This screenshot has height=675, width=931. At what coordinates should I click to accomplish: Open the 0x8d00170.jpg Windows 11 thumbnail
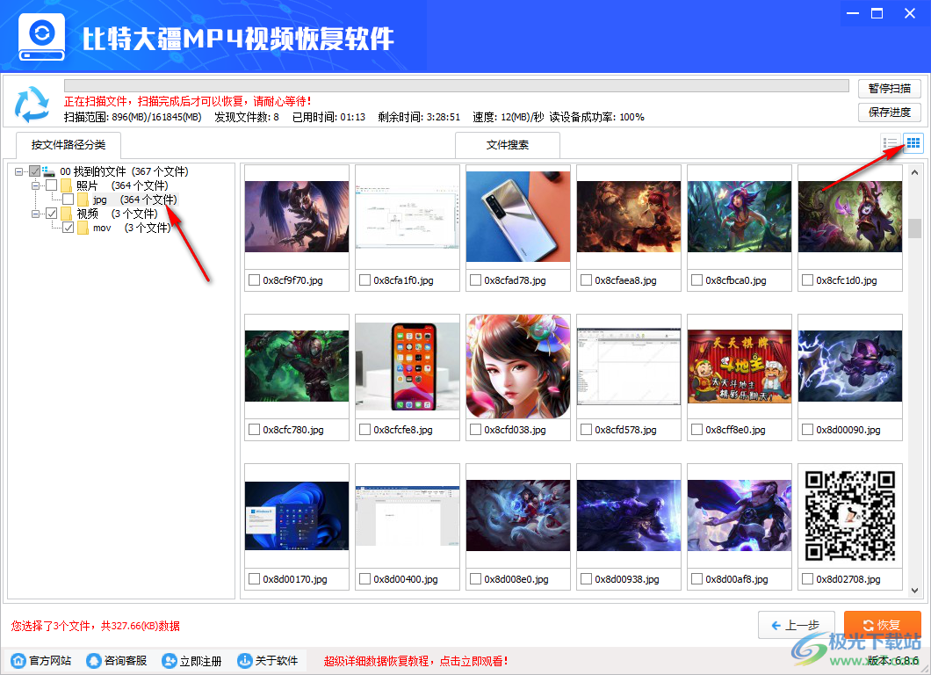297,516
